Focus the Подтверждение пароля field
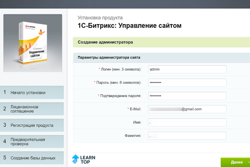Screen dimensions: 250x167 click(x=187, y=96)
